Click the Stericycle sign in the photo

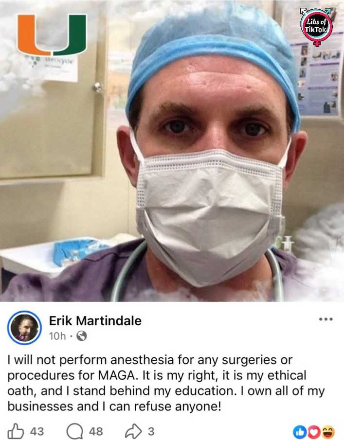pyautogui.click(x=55, y=67)
